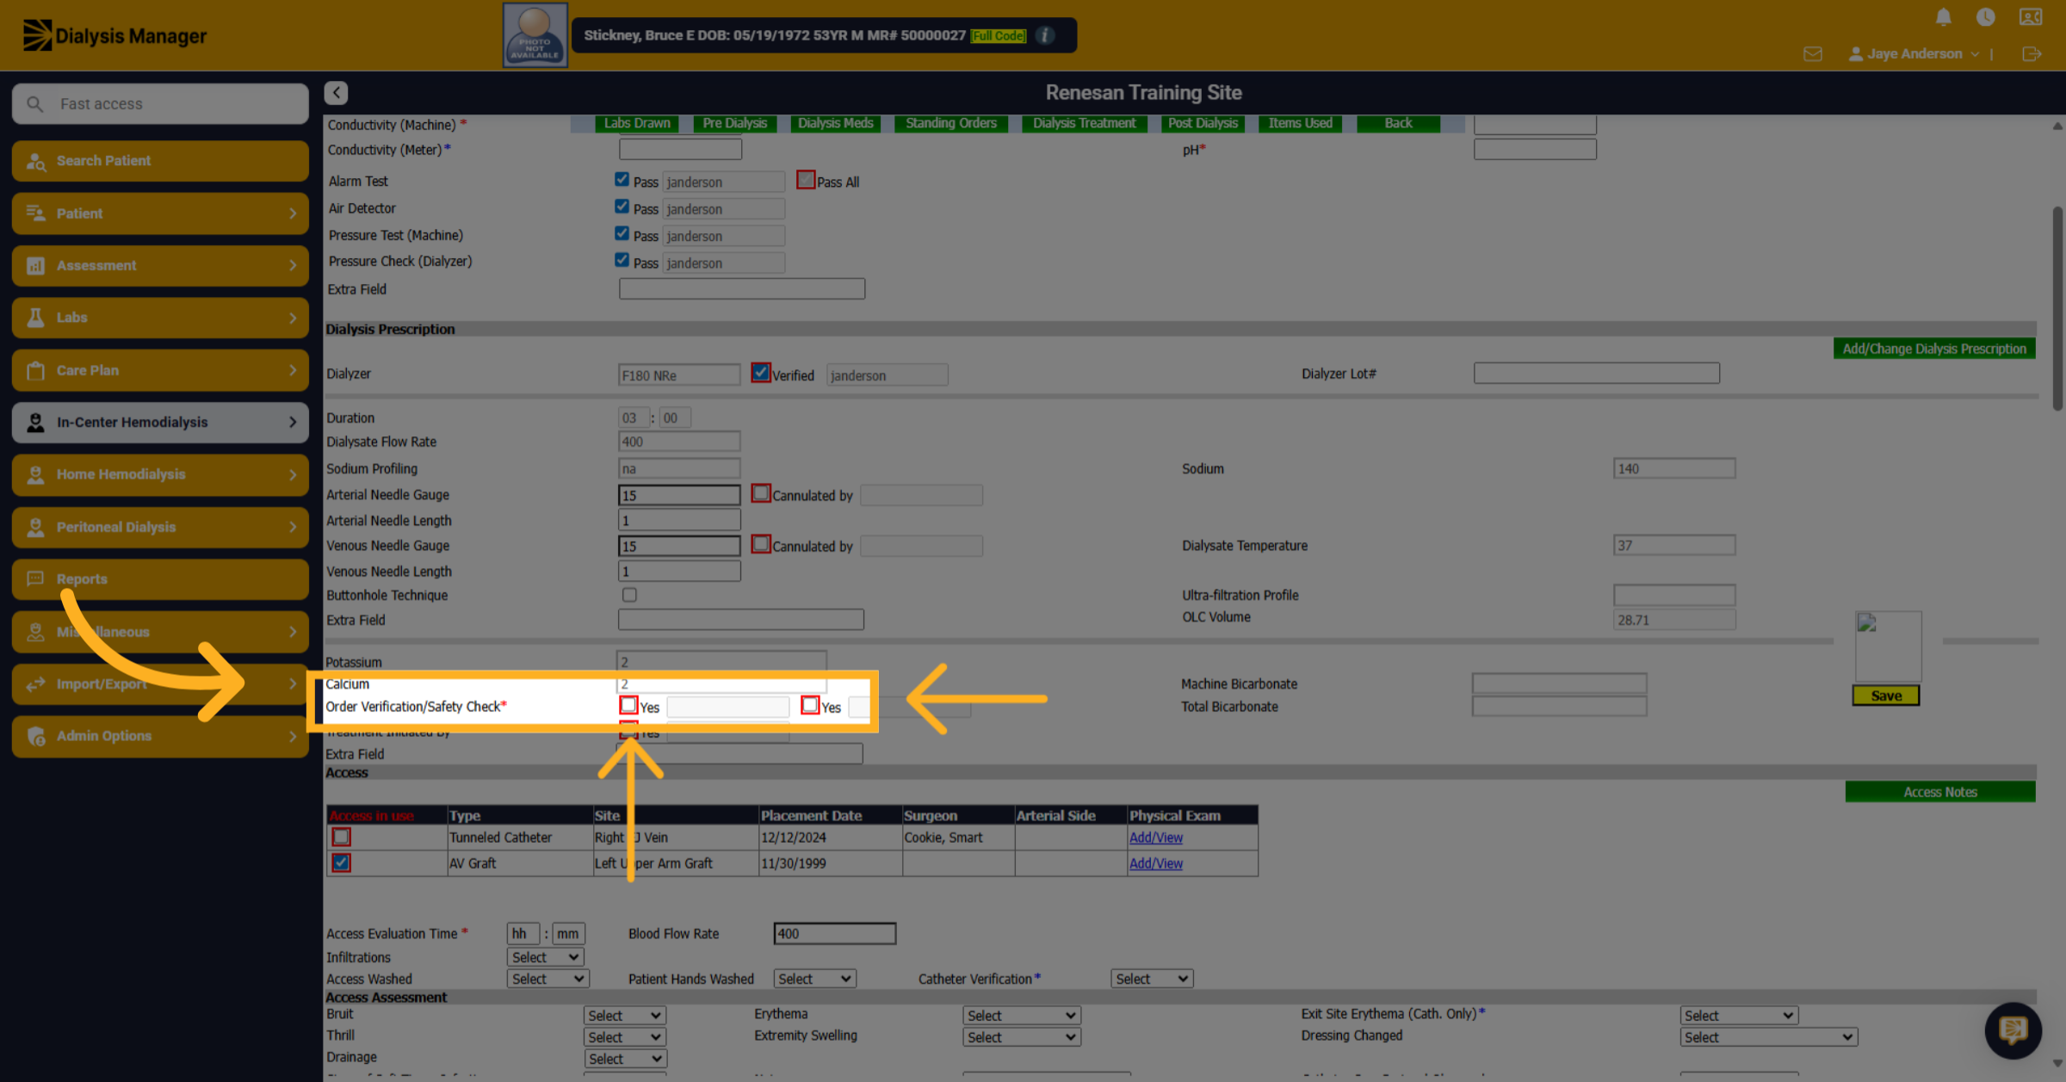Click Add/Change Dialysis Prescription button
Image resolution: width=2066 pixels, height=1082 pixels.
tap(1934, 349)
